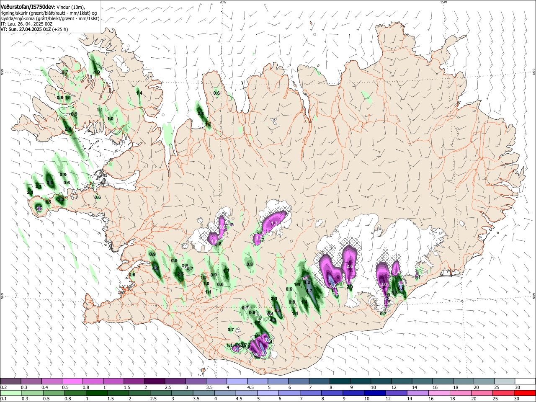The width and height of the screenshot is (536, 402).
Task: Click the white 30 swatch, top legend row
Action: click(x=525, y=381)
